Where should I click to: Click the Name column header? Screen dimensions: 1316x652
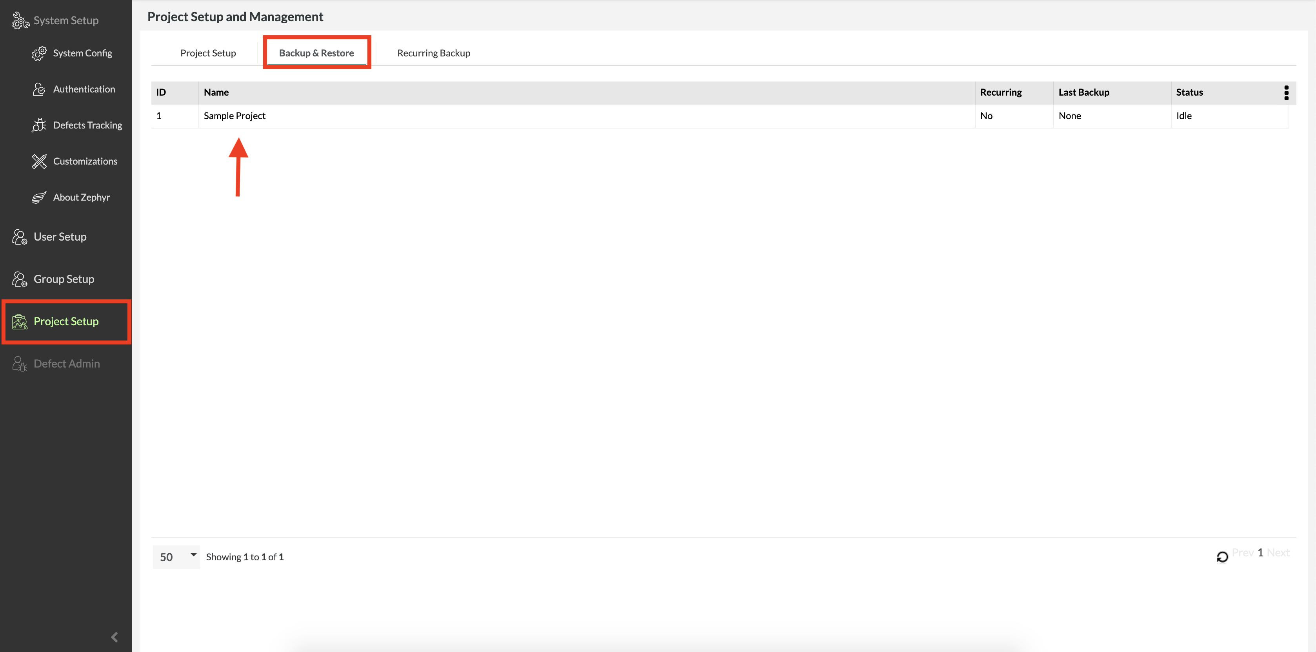[216, 92]
